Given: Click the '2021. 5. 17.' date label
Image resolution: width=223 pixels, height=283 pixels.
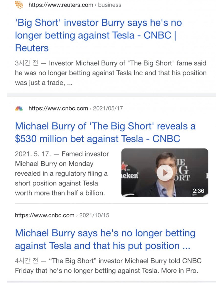Looking at the screenshot, I should pos(33,154).
